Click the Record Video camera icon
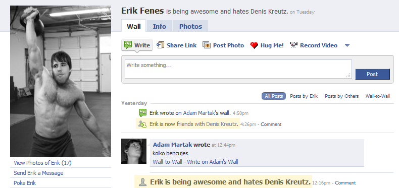399x188 pixels. pos(293,45)
